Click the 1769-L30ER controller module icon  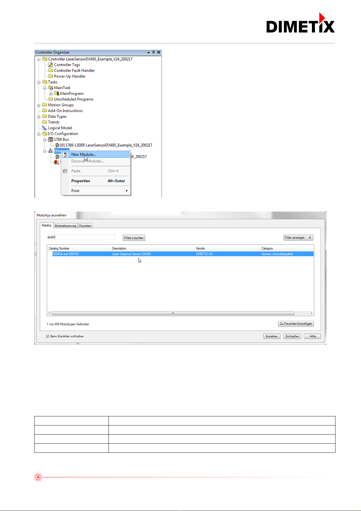[57, 145]
